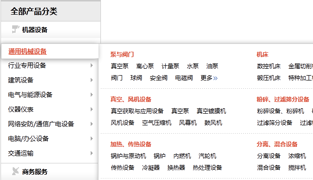Click the 全部产品分类 heading

point(34,11)
